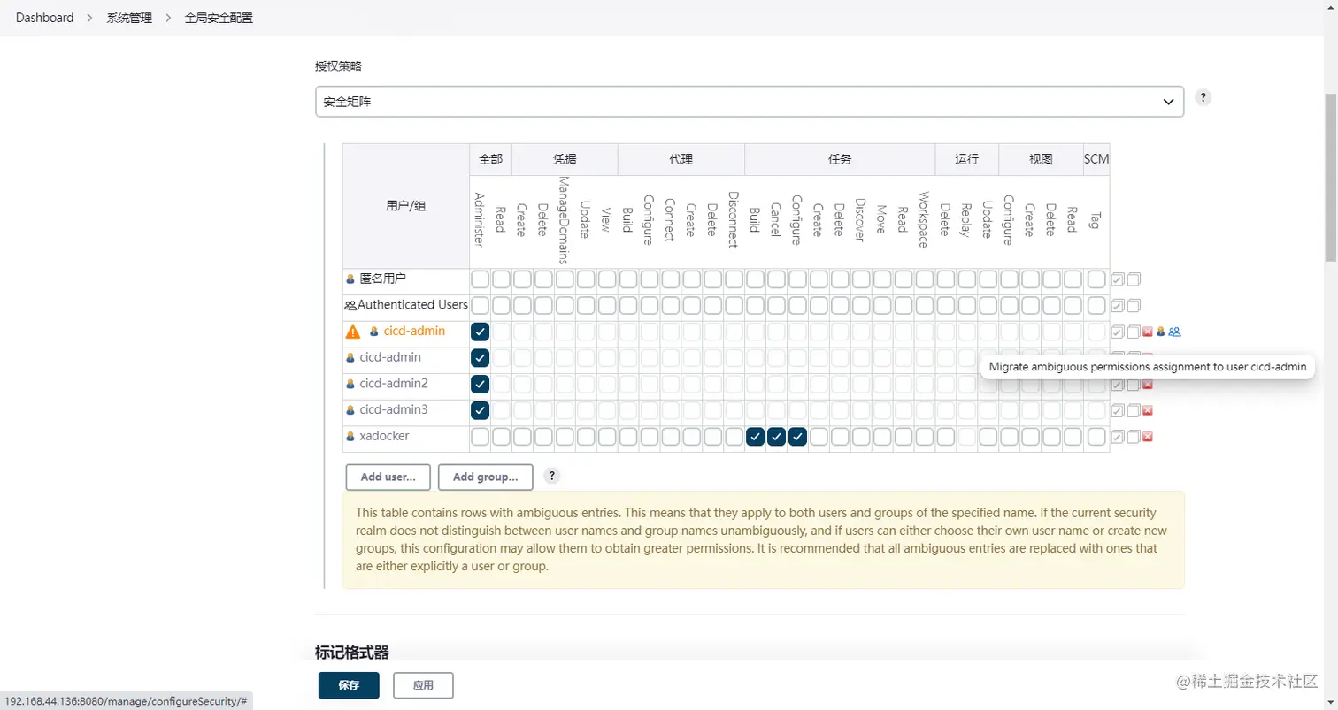Click the question mark icon near Add group button
The width and height of the screenshot is (1338, 710).
(x=552, y=477)
